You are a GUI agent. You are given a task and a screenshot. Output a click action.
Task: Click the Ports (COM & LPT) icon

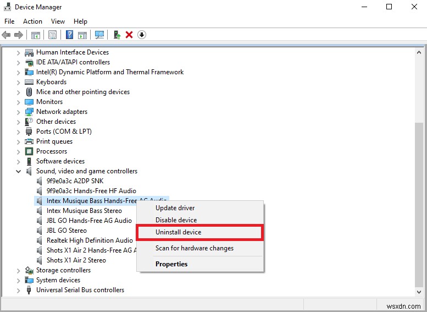point(29,132)
